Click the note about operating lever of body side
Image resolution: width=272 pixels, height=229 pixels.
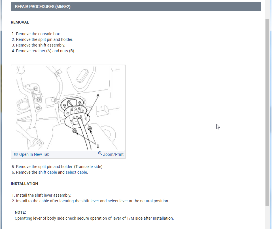click(94, 218)
